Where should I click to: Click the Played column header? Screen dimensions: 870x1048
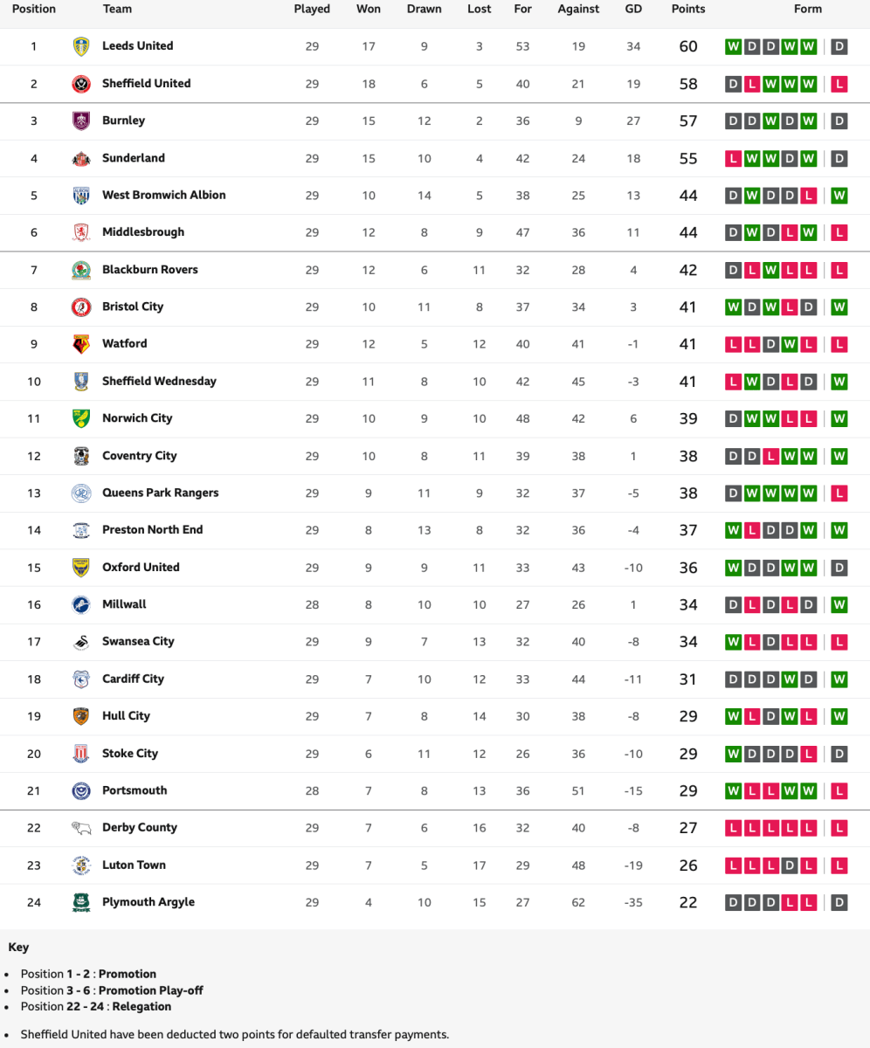coord(312,9)
